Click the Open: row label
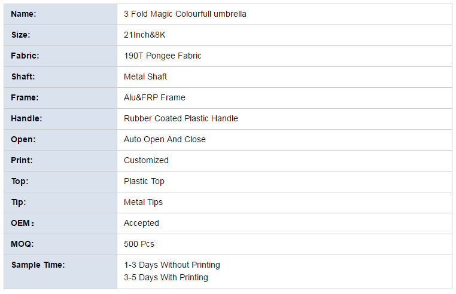Image resolution: width=456 pixels, height=294 pixels. coord(60,140)
